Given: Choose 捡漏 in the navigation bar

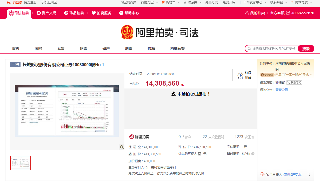Looking at the screenshot, I should point(151,48).
